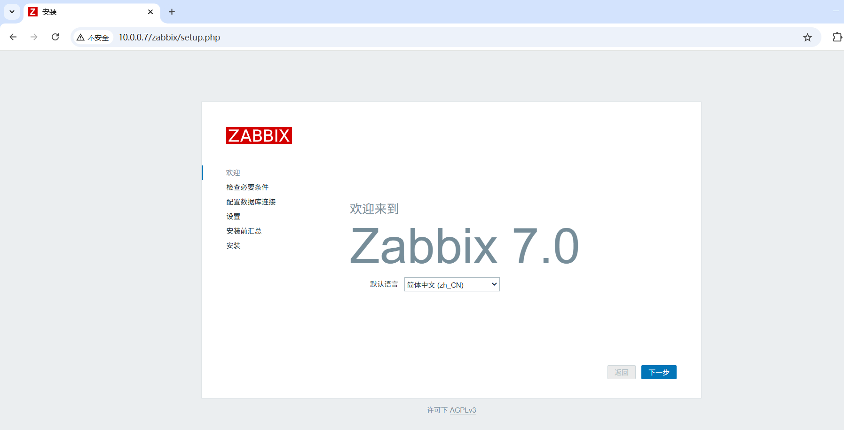Open the 默认语言 language dropdown
This screenshot has width=844, height=430.
452,284
